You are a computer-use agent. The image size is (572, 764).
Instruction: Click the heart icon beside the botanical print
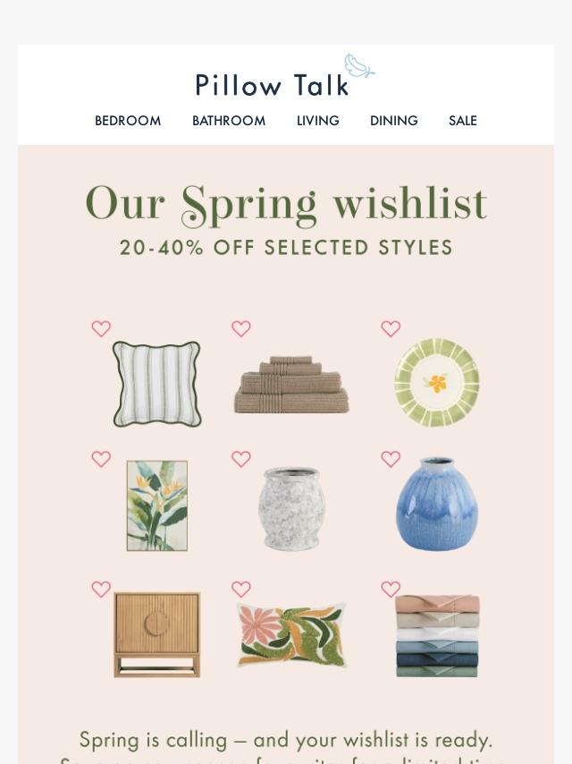[x=101, y=459]
